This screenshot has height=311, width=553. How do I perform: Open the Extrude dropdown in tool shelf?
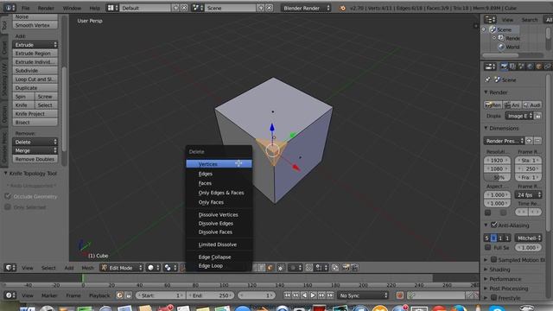[35, 45]
